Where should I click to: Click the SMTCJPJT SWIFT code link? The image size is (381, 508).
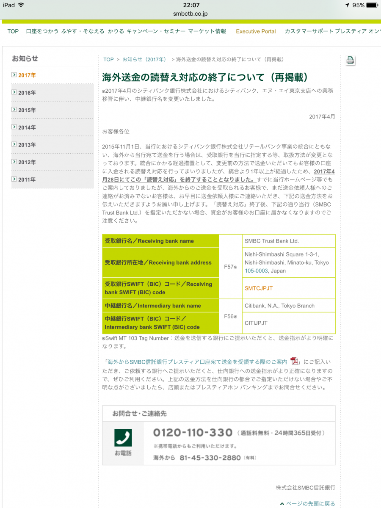coord(259,288)
